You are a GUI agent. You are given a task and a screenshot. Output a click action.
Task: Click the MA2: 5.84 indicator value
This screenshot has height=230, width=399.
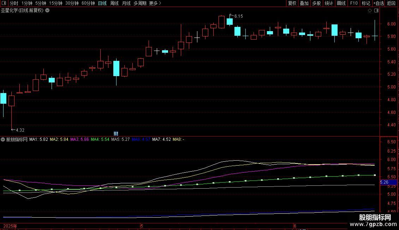tap(59, 139)
